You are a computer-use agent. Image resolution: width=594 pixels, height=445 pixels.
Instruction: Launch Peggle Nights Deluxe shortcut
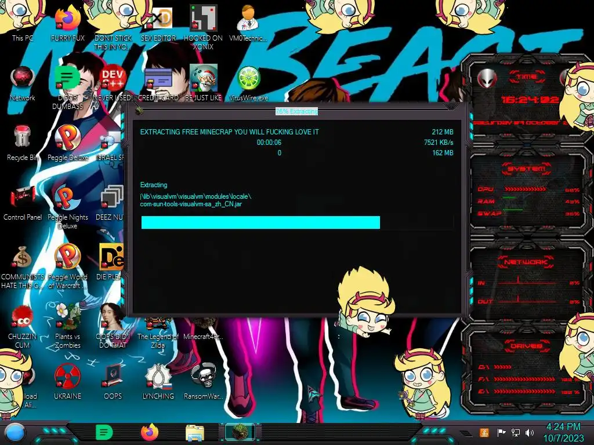[67, 206]
